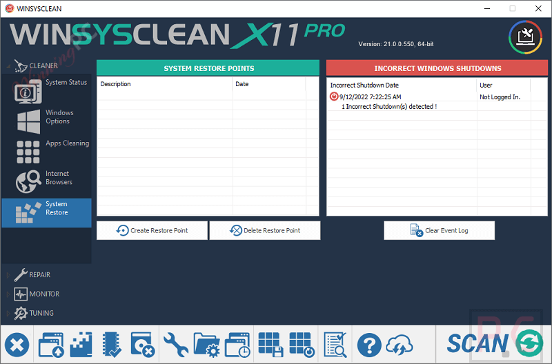This screenshot has height=364, width=552.
Task: Click the blue X exit icon in bottom toolbar
Action: [17, 345]
